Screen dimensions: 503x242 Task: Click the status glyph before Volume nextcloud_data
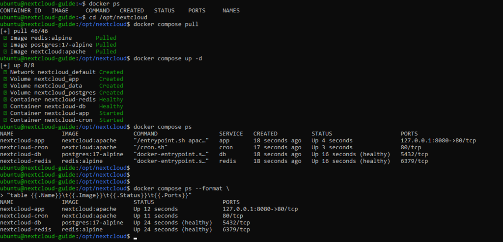(5, 86)
